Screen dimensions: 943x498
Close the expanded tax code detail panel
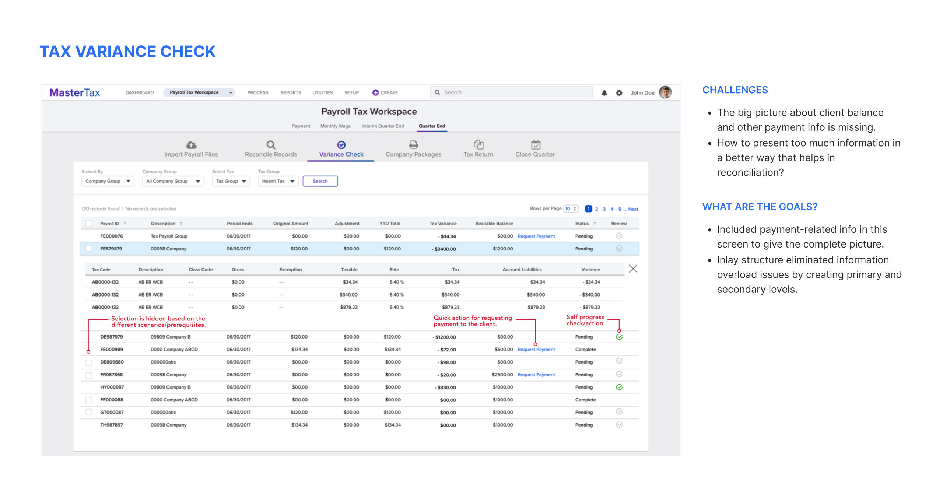pos(633,269)
